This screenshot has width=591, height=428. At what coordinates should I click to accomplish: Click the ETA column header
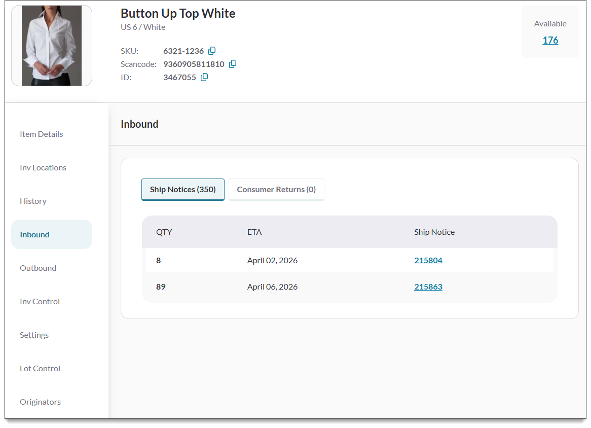click(254, 232)
